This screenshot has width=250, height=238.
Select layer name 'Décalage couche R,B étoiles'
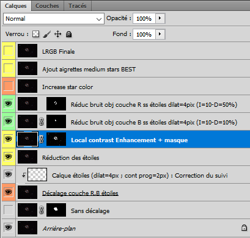(80, 193)
